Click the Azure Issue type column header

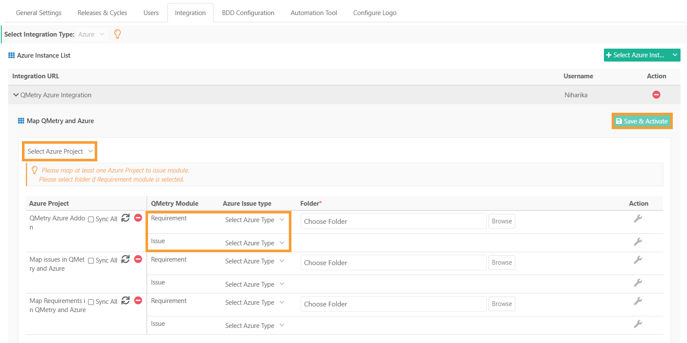tap(247, 204)
